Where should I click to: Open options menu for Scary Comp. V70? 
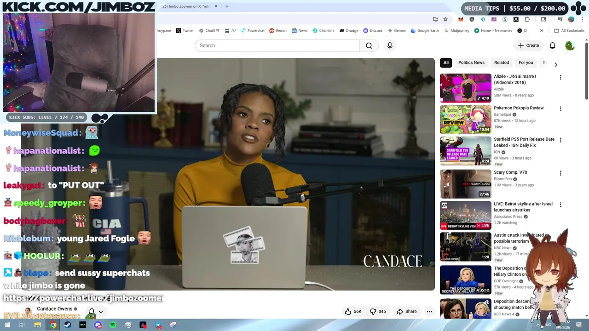(x=560, y=173)
